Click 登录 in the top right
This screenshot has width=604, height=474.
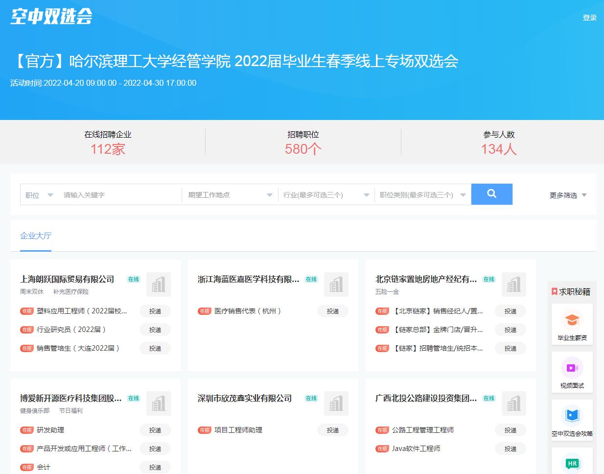(589, 18)
